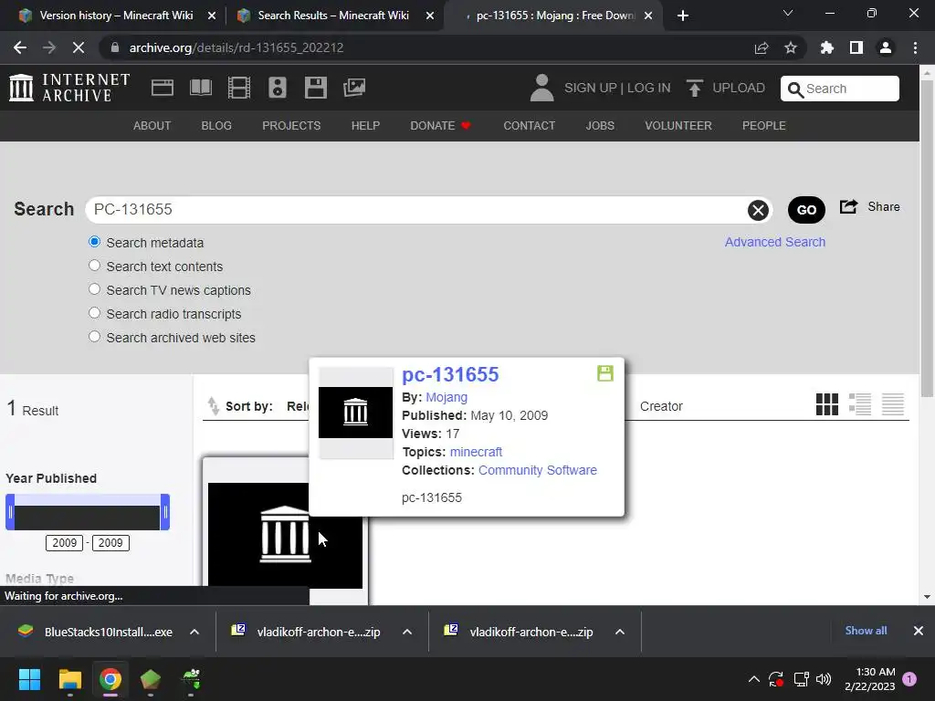Open Chrome extensions puzzle icon
Image resolution: width=935 pixels, height=701 pixels.
pyautogui.click(x=827, y=47)
